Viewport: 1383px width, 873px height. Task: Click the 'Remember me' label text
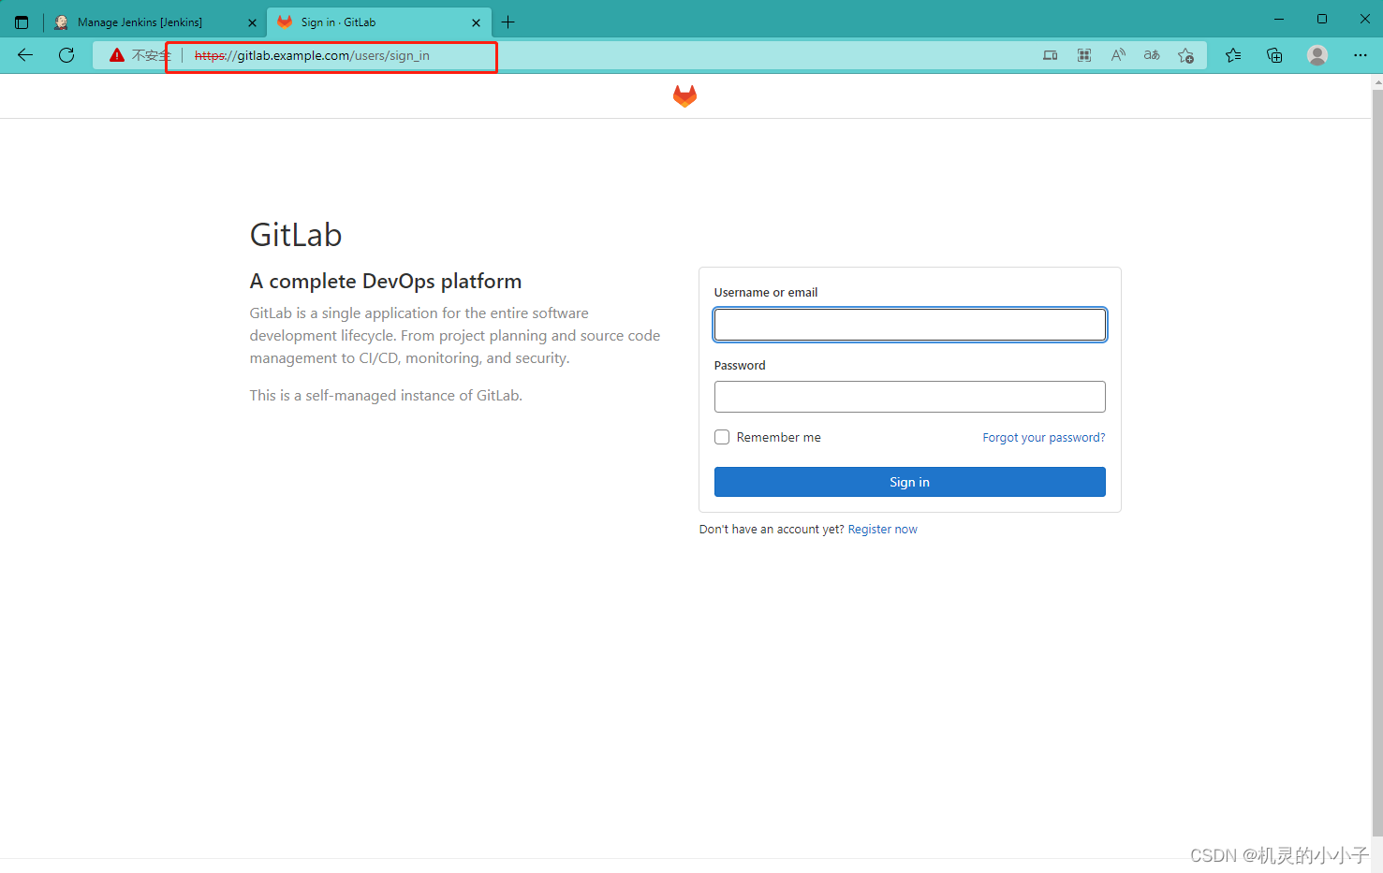(779, 437)
